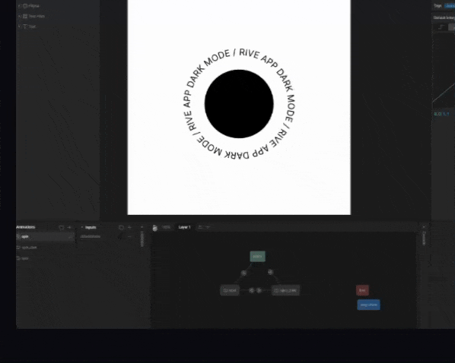Click the folder icon in Animations header
Screen dimensions: 455x363
[x=61, y=227]
